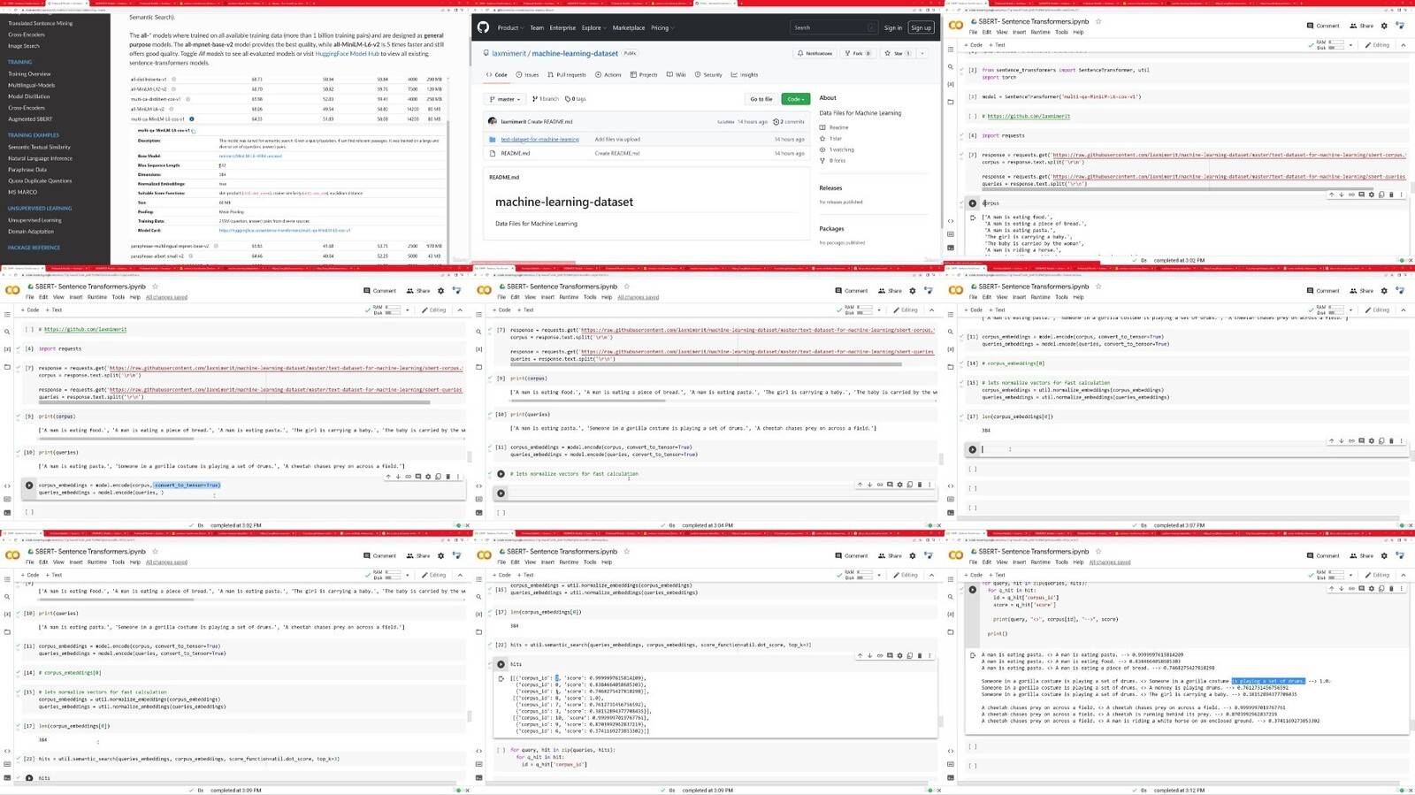Copy the multi-qa-MiniLM-L6-cos-v1 name in details panel
This screenshot has height=795, width=1415.
pos(195,131)
